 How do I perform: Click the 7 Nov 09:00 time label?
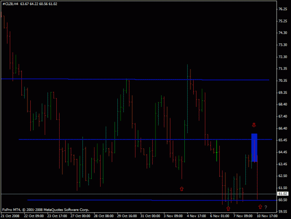tap(243, 216)
